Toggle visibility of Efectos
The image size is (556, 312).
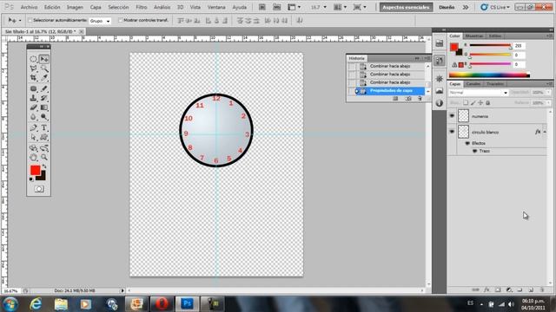coord(467,143)
